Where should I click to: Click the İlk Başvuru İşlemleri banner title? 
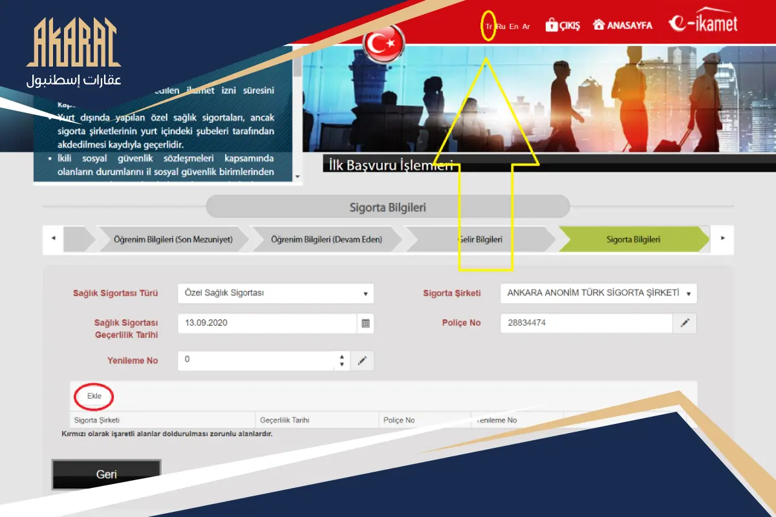click(x=391, y=165)
